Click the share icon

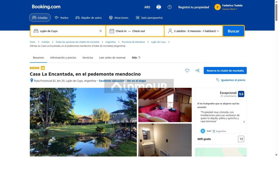tap(197, 70)
